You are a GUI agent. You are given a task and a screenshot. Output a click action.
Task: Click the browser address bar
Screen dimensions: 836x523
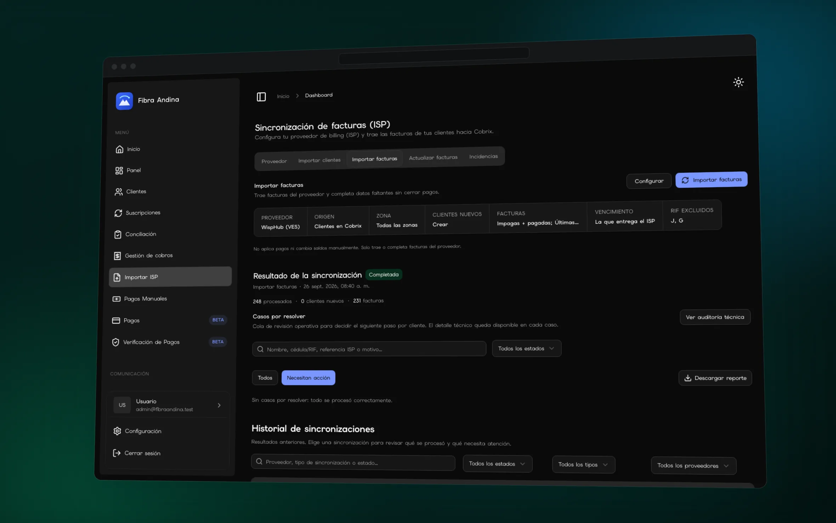point(434,56)
